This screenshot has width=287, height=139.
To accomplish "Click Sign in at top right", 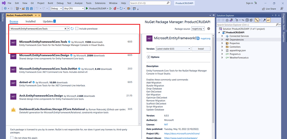I will tap(249, 3).
